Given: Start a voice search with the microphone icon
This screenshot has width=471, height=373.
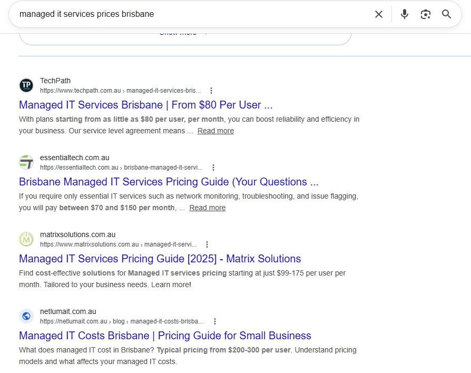Looking at the screenshot, I should (404, 14).
